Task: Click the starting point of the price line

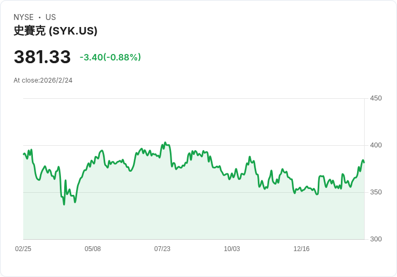Action: click(x=23, y=154)
